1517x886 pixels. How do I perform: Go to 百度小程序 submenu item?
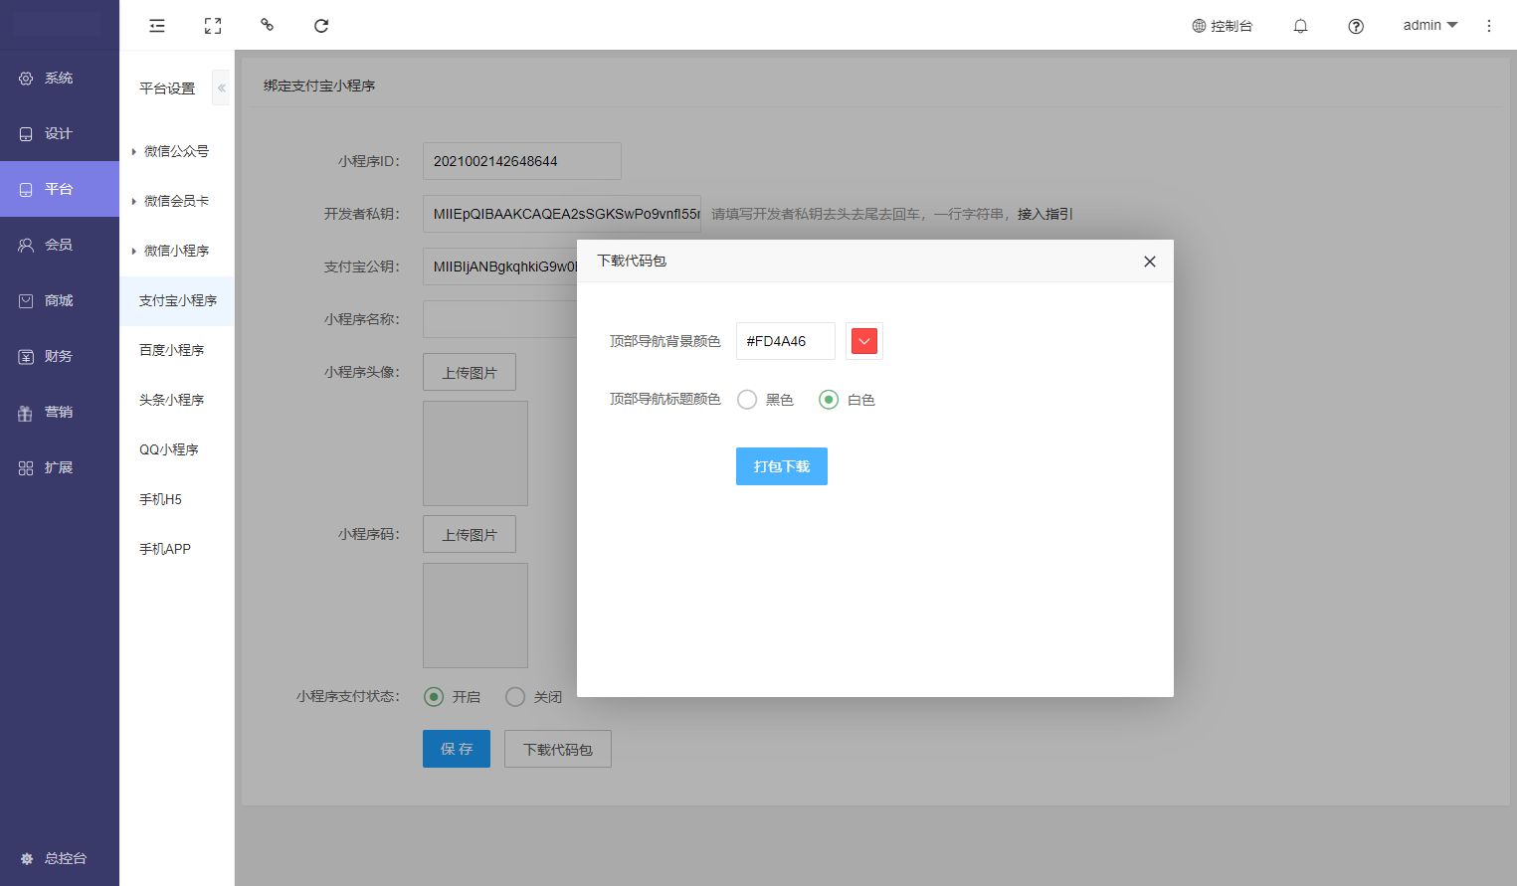(x=171, y=350)
